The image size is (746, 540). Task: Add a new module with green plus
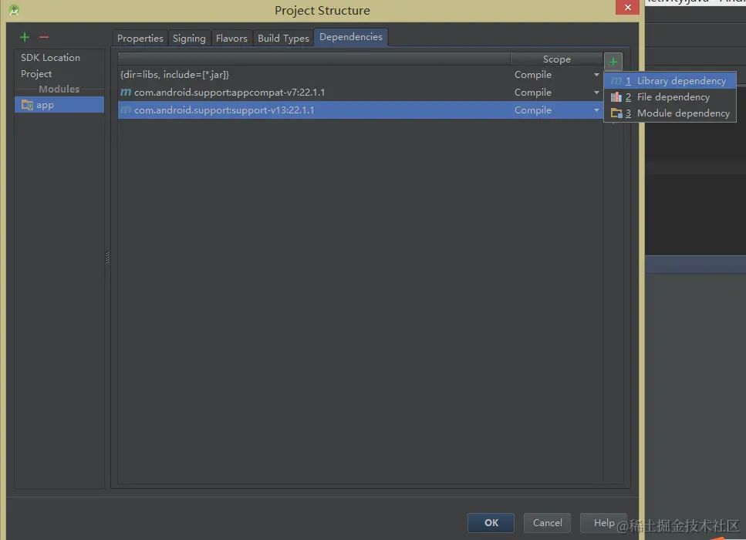point(25,37)
